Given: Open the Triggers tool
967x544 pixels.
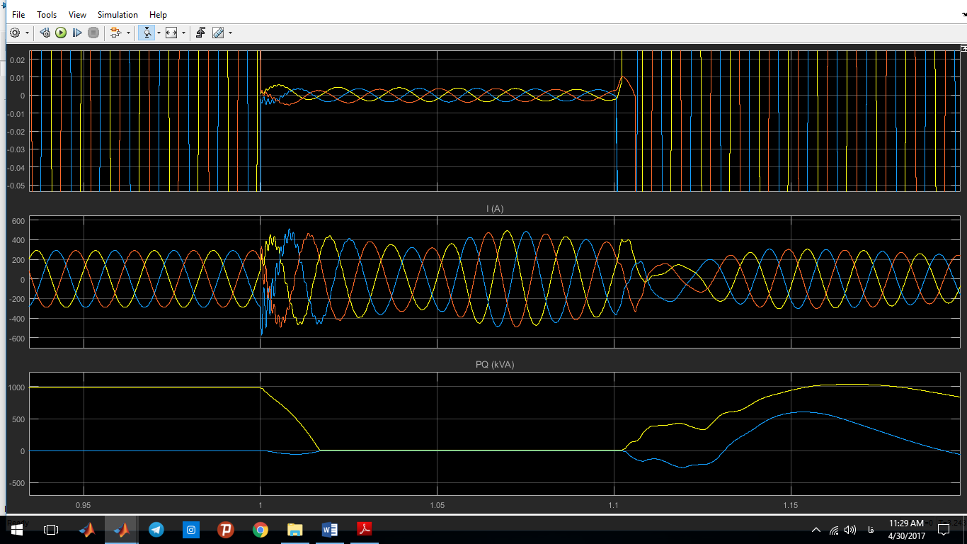Looking at the screenshot, I should point(201,33).
